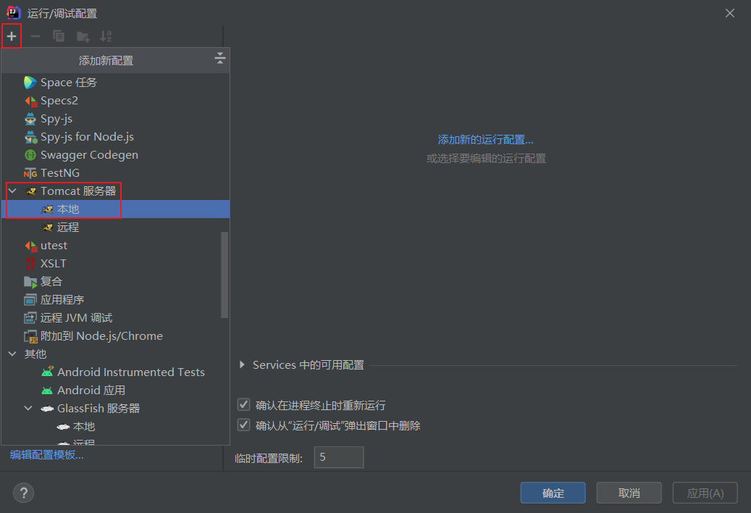
Task: Click the Tomcat 服务器 cat icon
Action: pos(30,191)
